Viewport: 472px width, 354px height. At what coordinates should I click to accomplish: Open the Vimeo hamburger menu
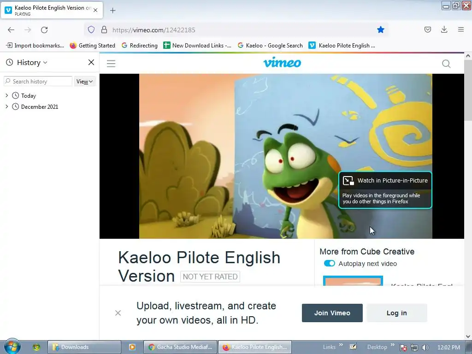111,63
